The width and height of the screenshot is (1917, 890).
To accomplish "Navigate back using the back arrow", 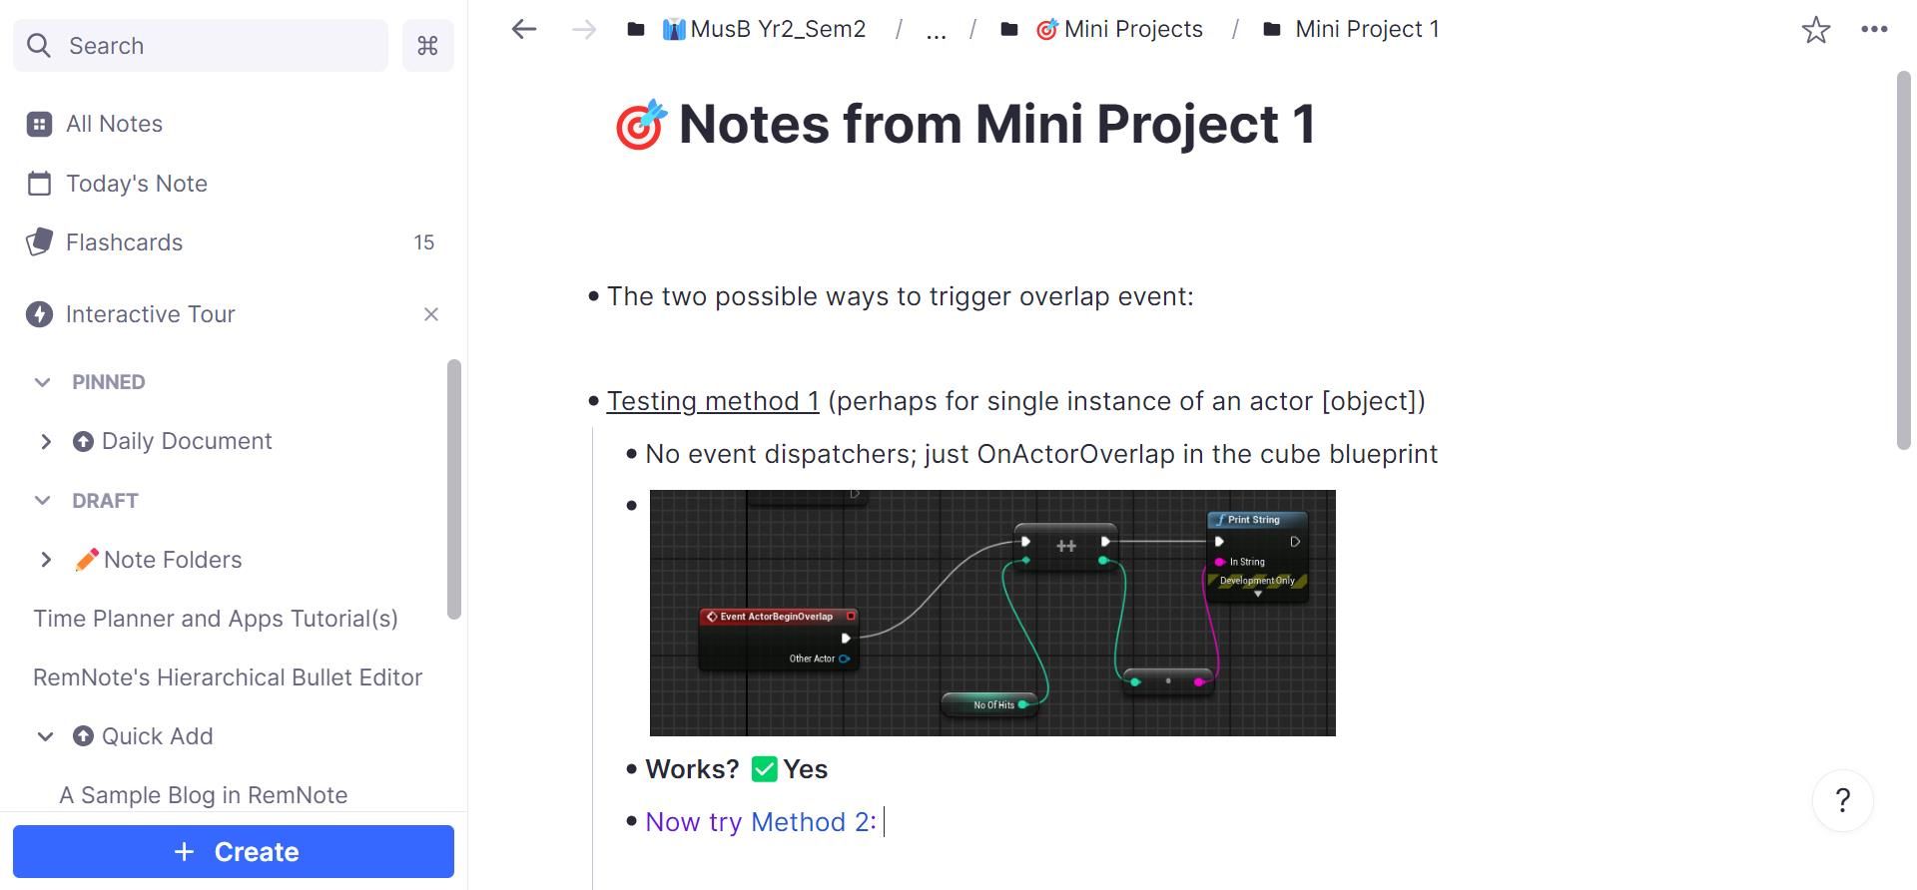I will [523, 29].
